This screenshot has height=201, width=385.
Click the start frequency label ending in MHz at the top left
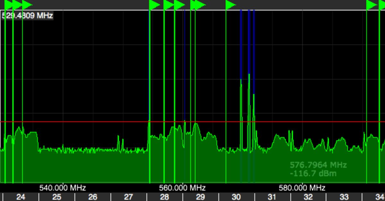click(x=27, y=15)
